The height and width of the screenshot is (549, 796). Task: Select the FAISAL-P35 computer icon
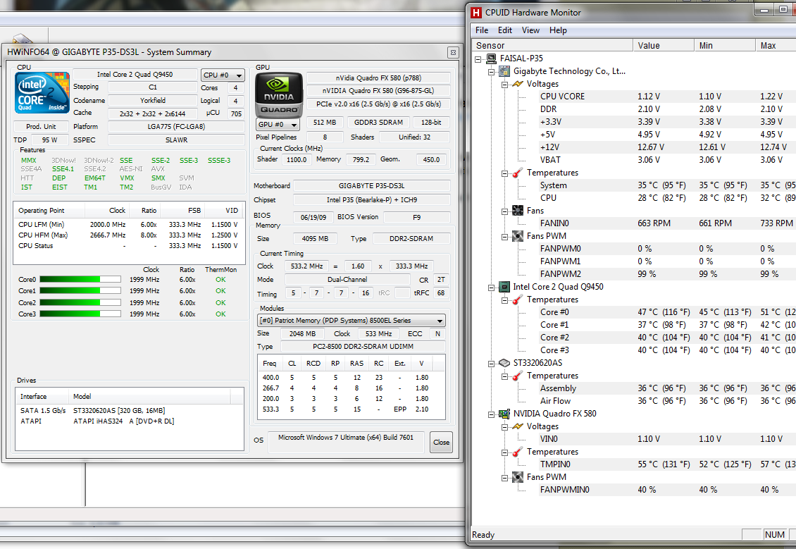(491, 58)
